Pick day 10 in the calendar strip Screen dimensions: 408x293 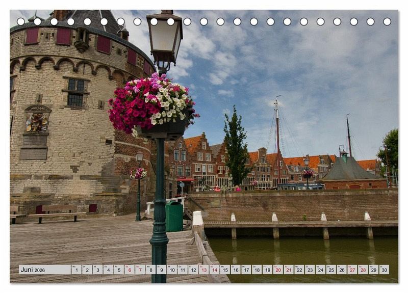[x=172, y=270]
